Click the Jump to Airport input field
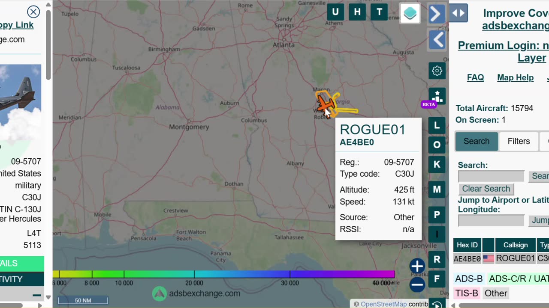Image resolution: width=549 pixels, height=308 pixels. [491, 220]
